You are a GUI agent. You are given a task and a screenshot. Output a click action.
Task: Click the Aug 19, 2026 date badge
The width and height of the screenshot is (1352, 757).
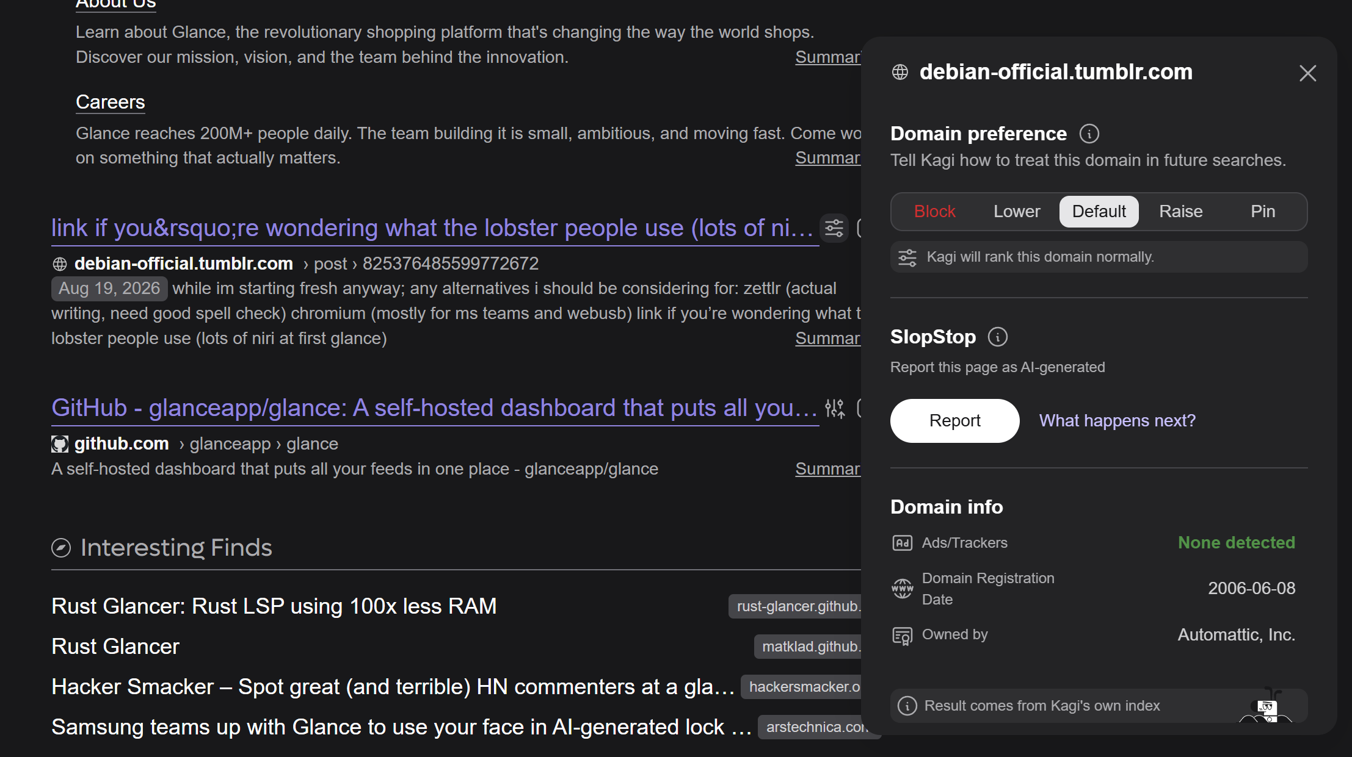109,289
